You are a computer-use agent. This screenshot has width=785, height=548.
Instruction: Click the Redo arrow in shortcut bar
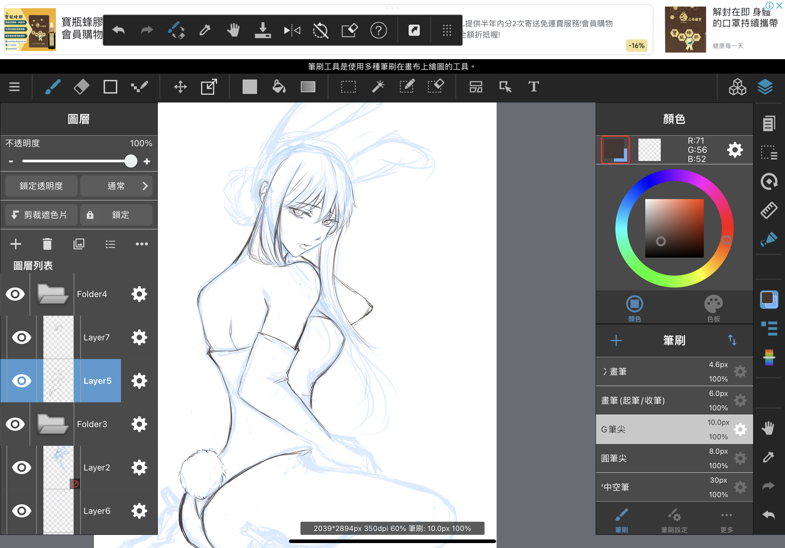click(147, 31)
